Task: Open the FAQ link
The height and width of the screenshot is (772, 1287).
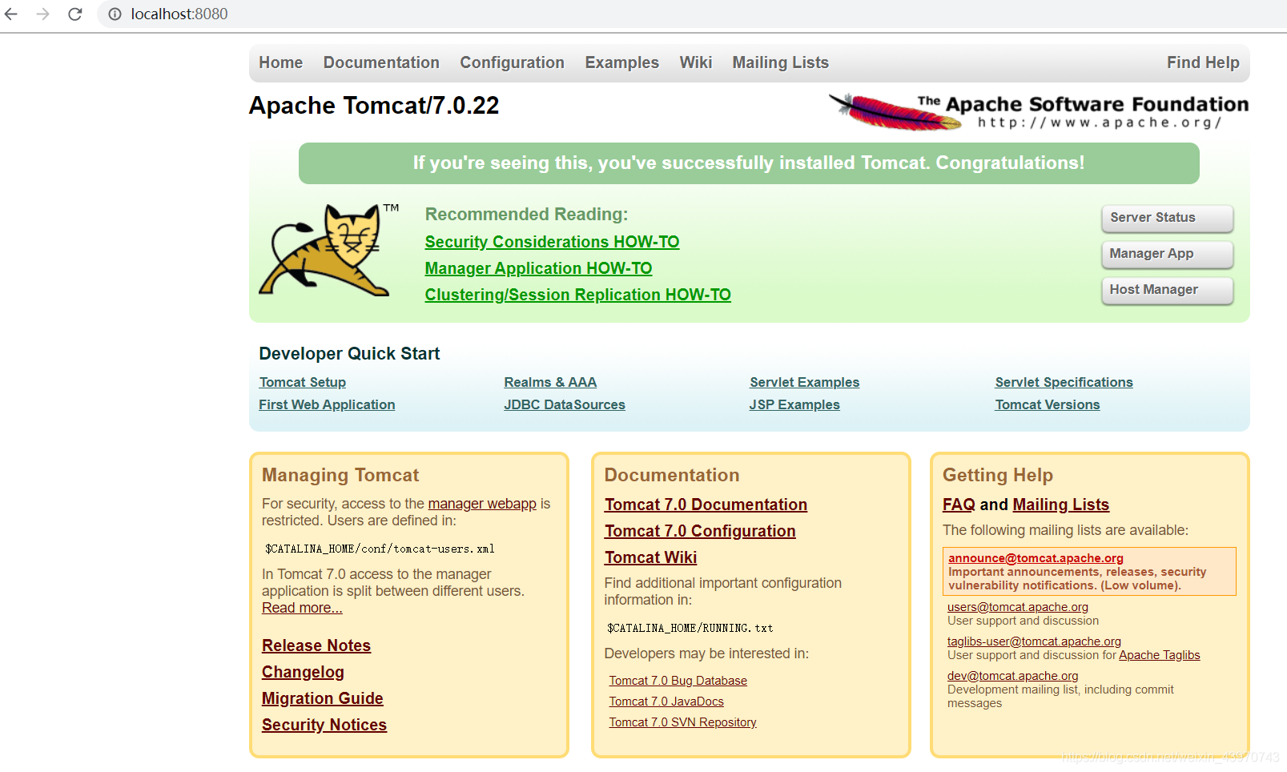Action: pyautogui.click(x=959, y=505)
